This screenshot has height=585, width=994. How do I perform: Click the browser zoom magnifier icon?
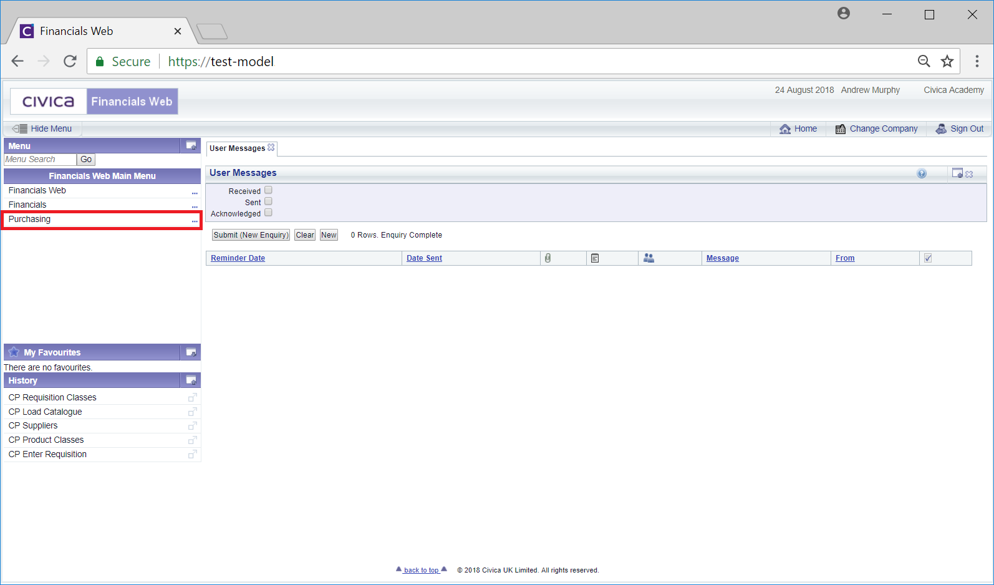coord(924,61)
